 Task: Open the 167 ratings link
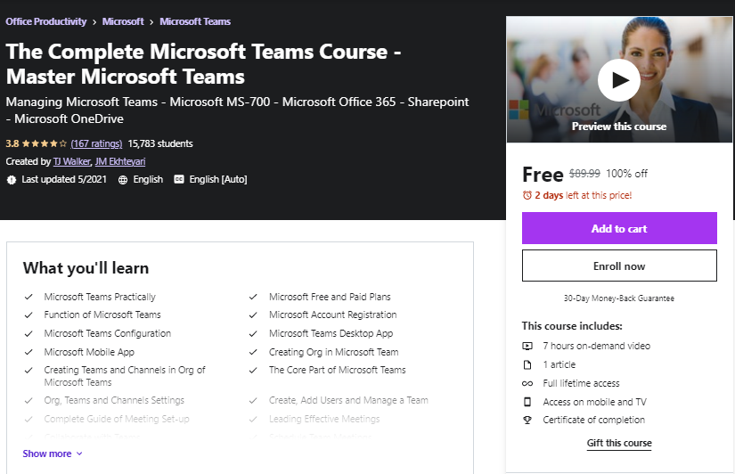96,143
